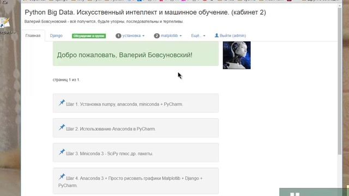The height and width of the screenshot is (196, 349).
Task: Expand the Ещё... dropdown menu
Action: 198,35
